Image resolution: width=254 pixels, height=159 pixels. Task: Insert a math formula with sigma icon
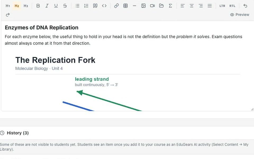click(x=170, y=6)
